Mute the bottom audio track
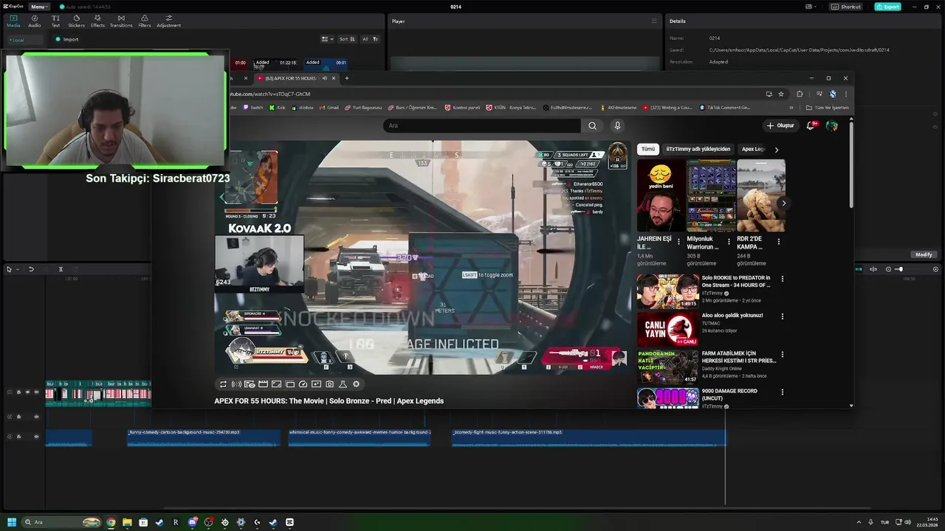Viewport: 945px width, 531px height. point(36,437)
